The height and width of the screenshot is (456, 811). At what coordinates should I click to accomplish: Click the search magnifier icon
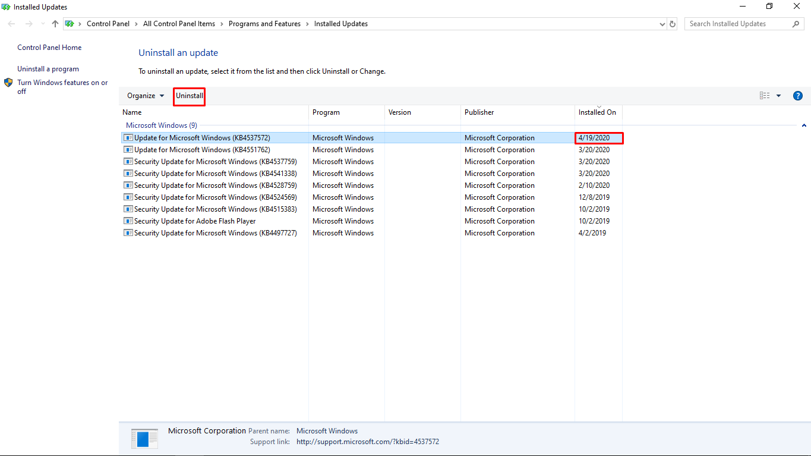(796, 24)
